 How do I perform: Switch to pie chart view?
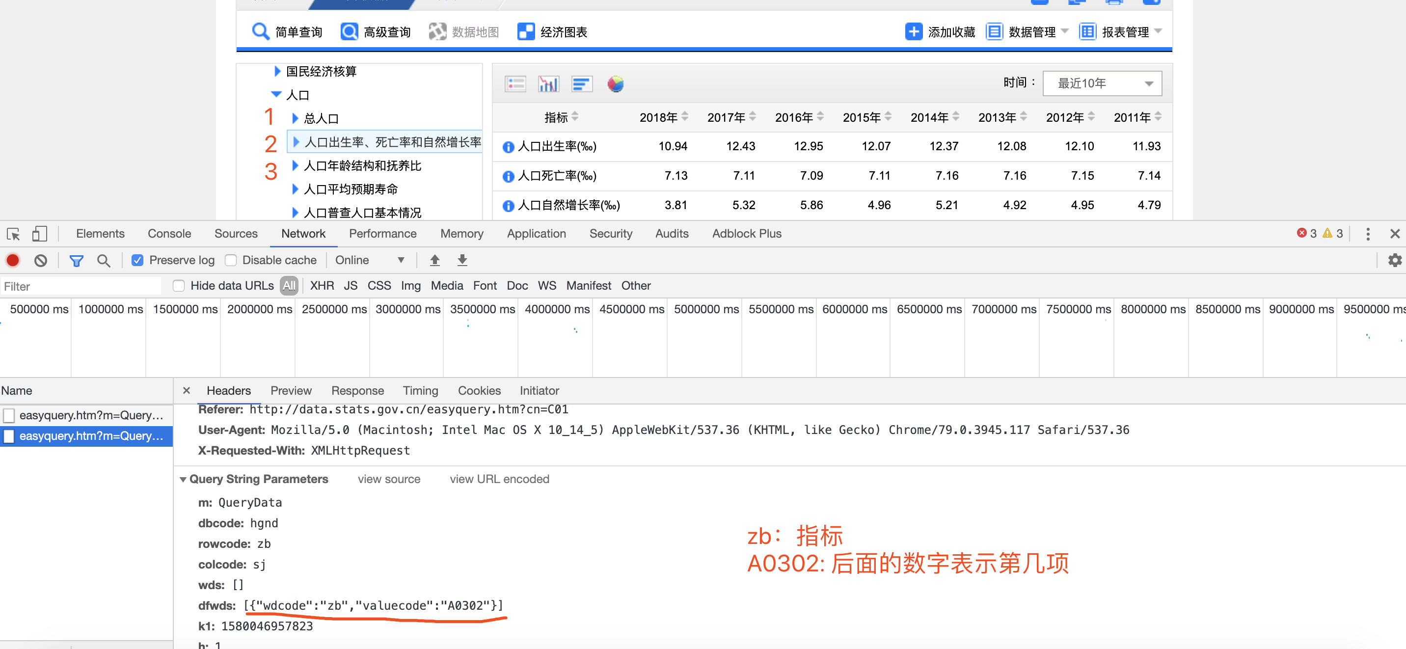click(x=616, y=83)
